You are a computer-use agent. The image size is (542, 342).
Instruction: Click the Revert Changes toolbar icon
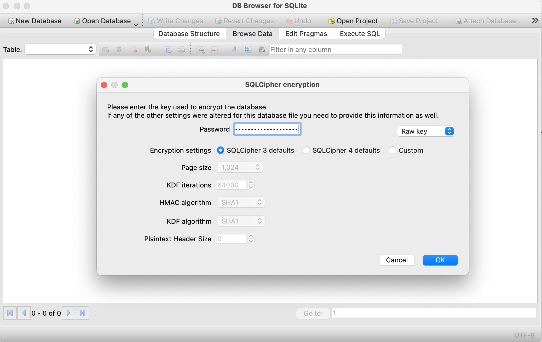coord(218,21)
